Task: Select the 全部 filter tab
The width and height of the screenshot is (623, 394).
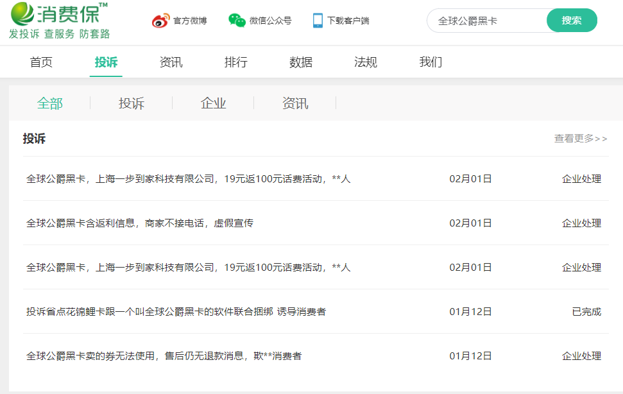Action: (x=49, y=103)
